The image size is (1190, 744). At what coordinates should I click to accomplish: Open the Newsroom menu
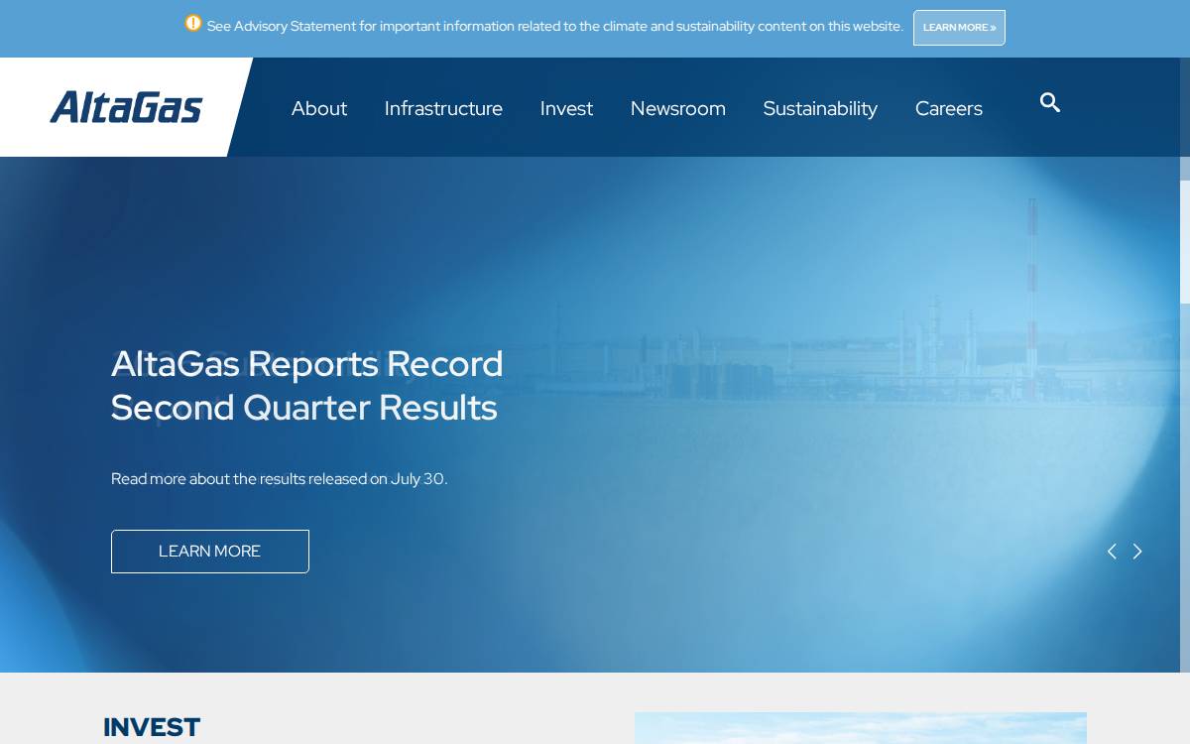pyautogui.click(x=678, y=108)
